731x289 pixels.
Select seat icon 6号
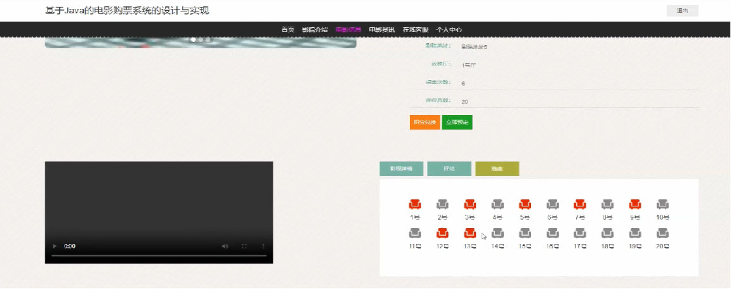click(553, 204)
